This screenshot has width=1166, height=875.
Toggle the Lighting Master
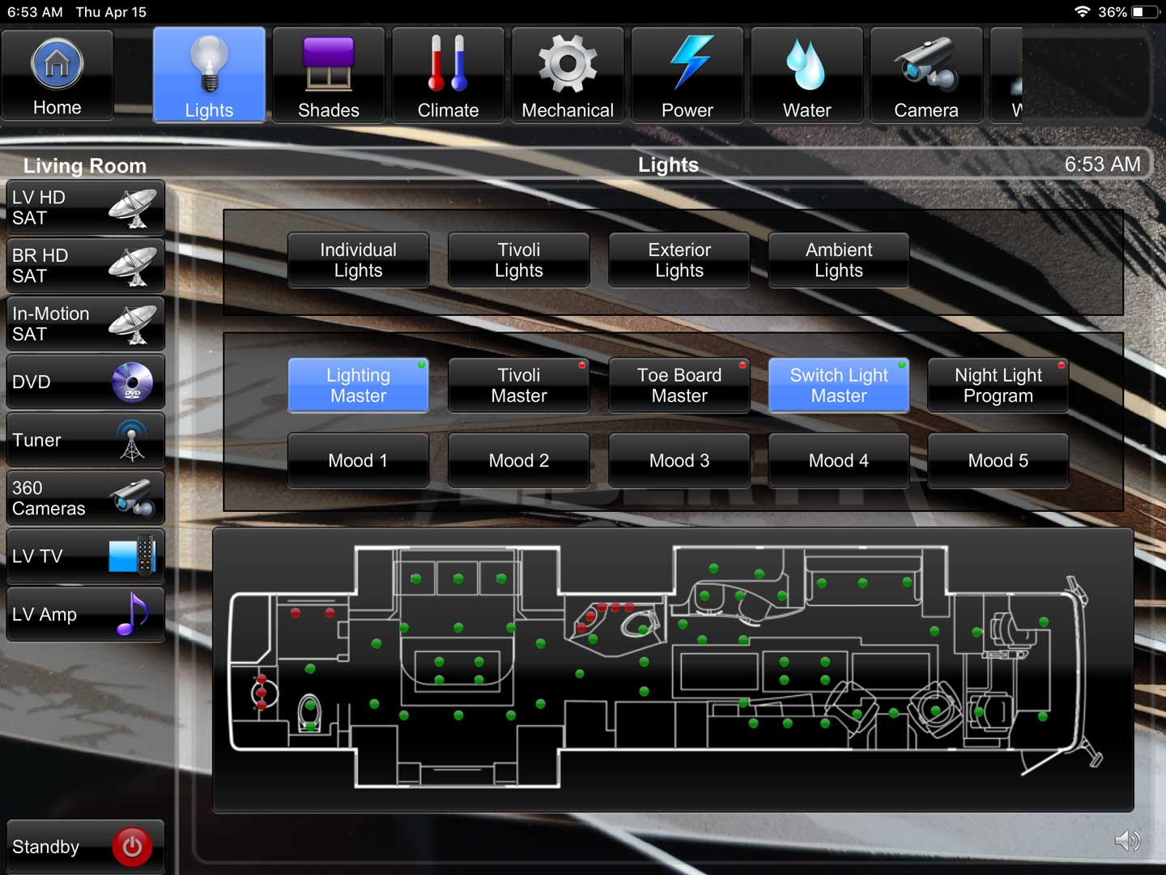coord(358,385)
